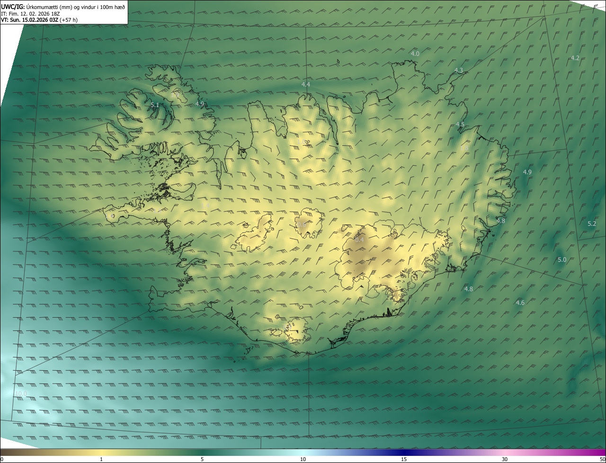
Task: Click the 4.3 value label
Action: (458, 70)
